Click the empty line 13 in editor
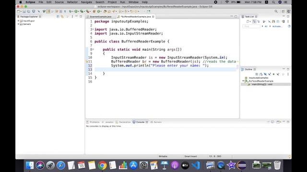This screenshot has width=307, height=172. click(x=165, y=69)
